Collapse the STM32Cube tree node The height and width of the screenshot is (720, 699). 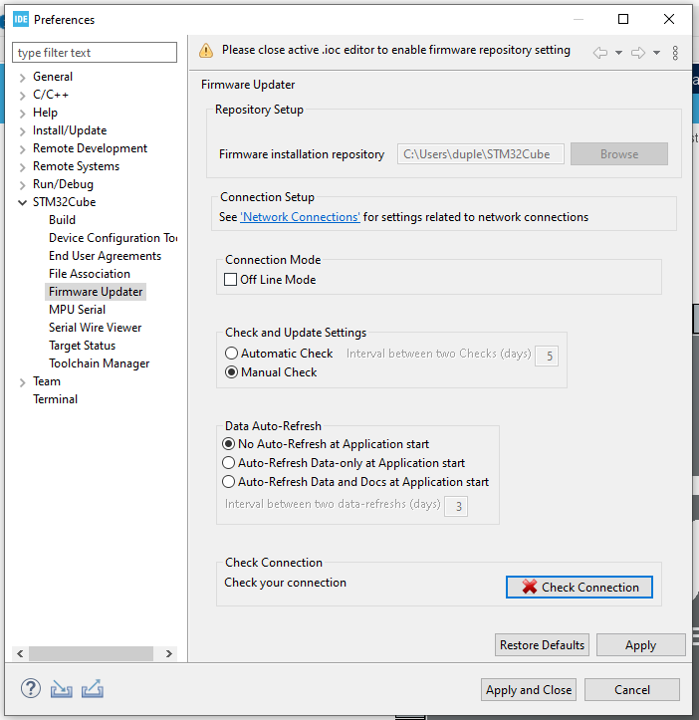[x=22, y=202]
